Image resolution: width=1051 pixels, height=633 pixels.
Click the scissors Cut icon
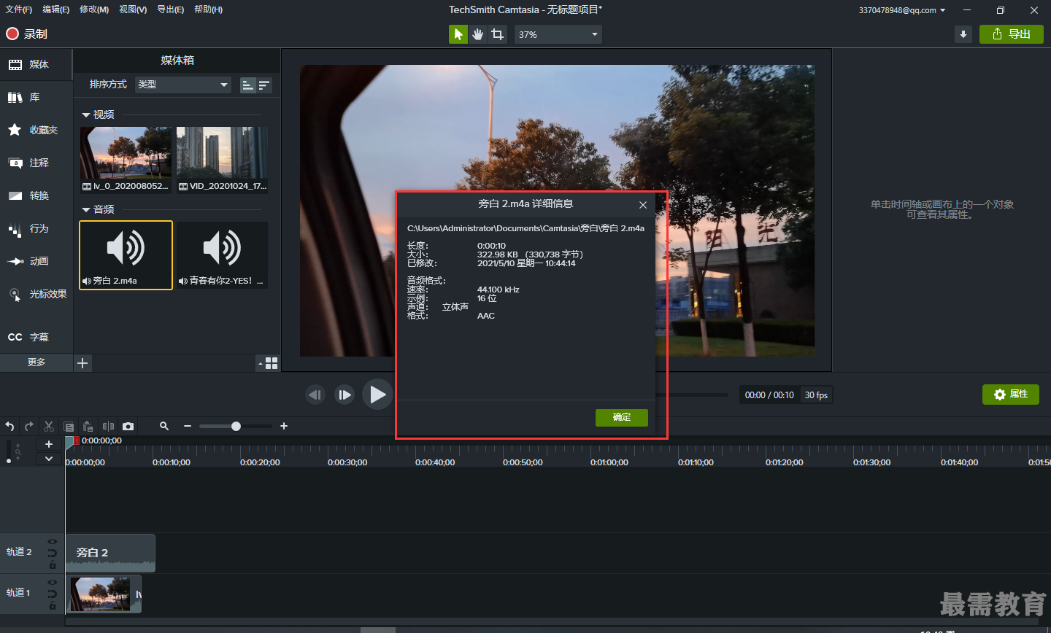pyautogui.click(x=49, y=426)
